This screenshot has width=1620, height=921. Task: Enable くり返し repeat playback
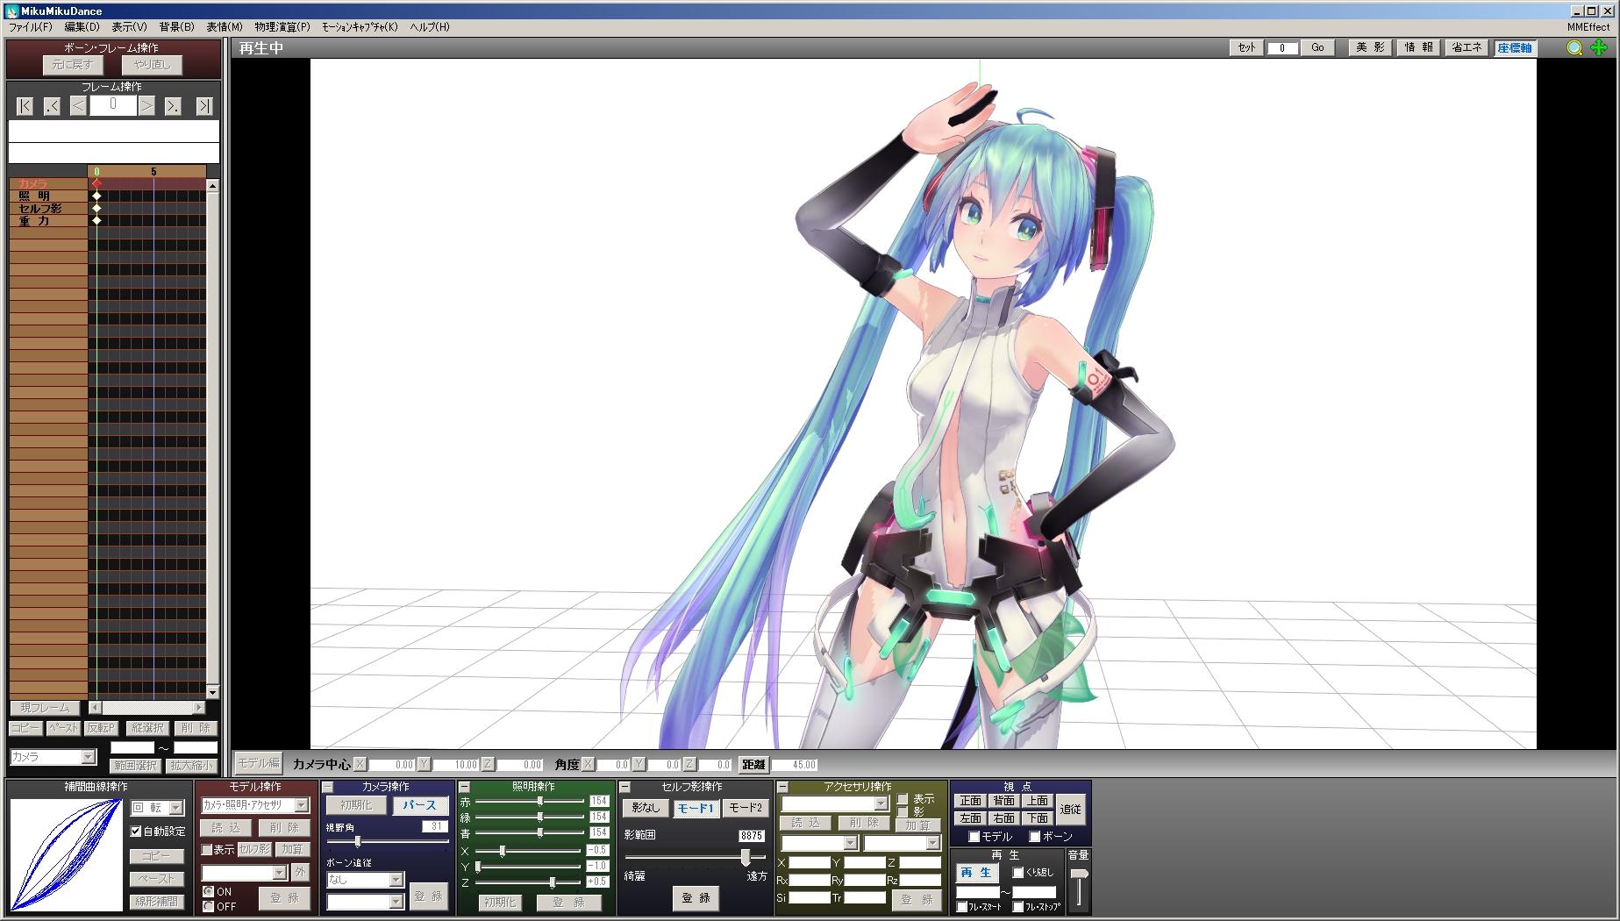click(1018, 873)
